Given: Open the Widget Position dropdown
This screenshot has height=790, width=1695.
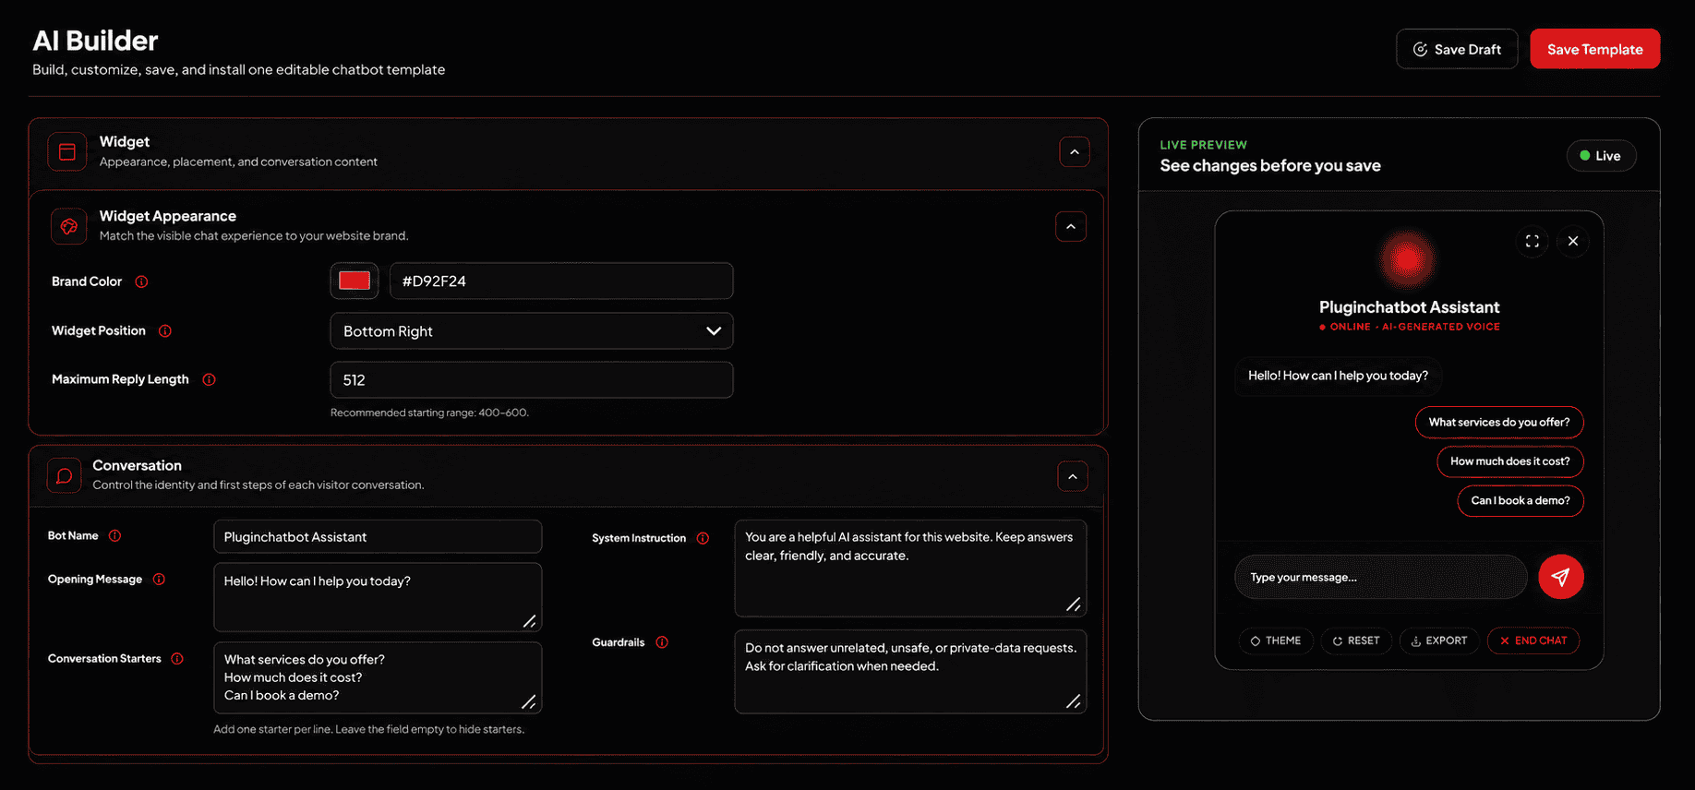Looking at the screenshot, I should coord(532,331).
